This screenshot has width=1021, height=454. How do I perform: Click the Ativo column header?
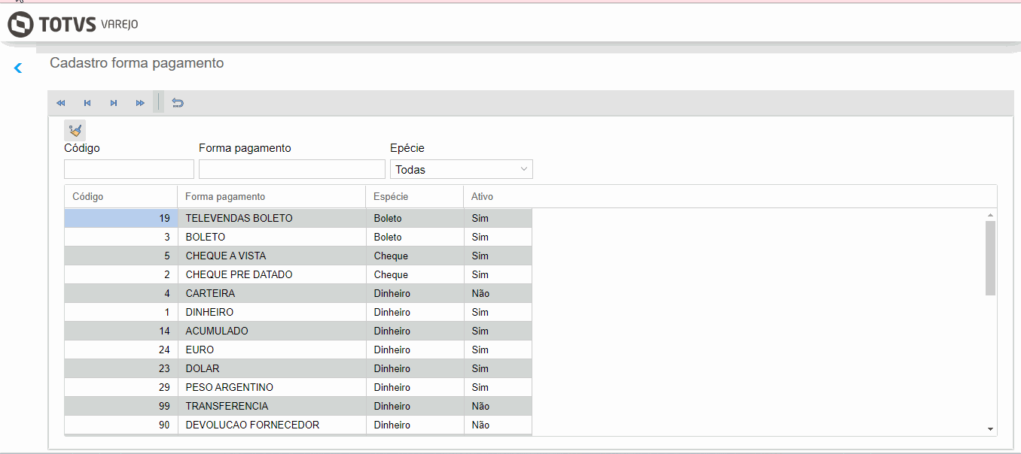click(x=482, y=197)
